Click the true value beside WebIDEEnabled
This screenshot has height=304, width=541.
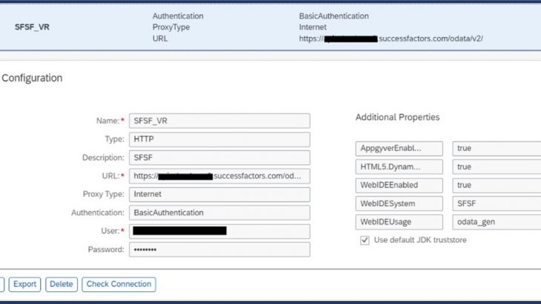point(497,185)
